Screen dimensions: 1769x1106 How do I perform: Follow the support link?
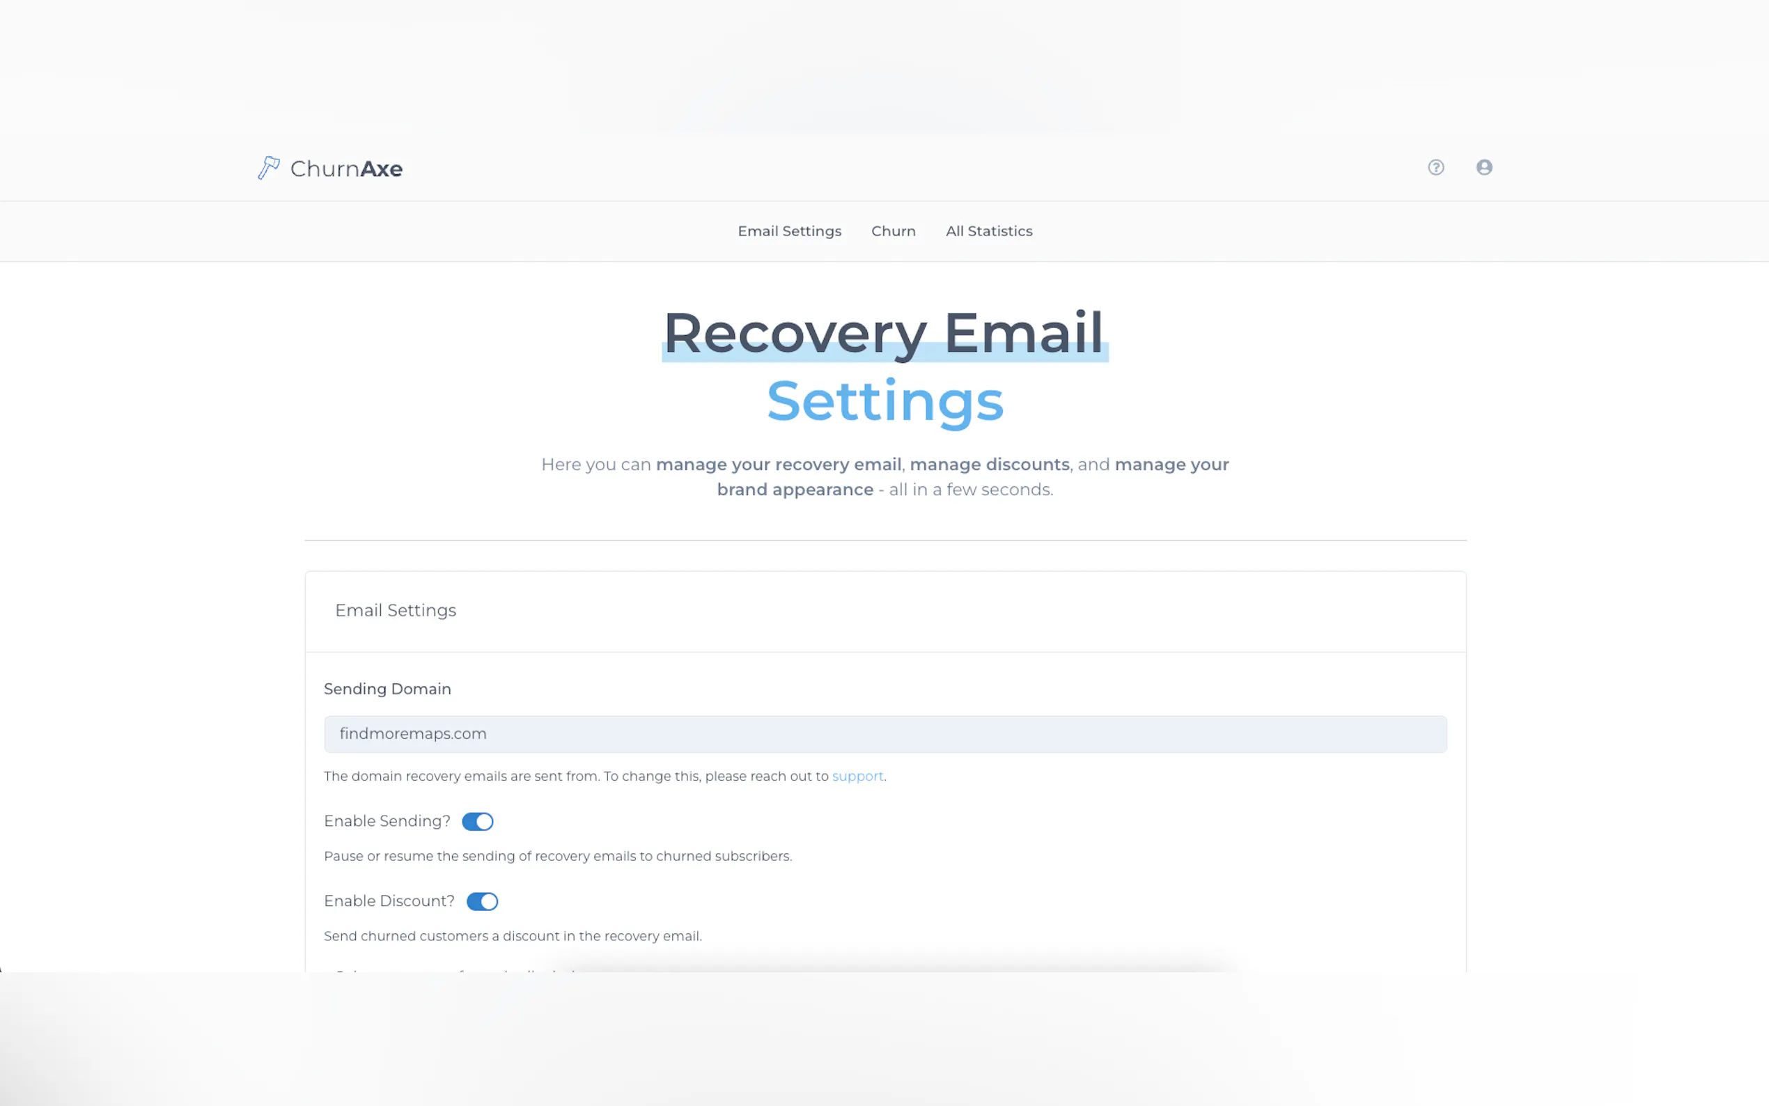[x=857, y=776]
